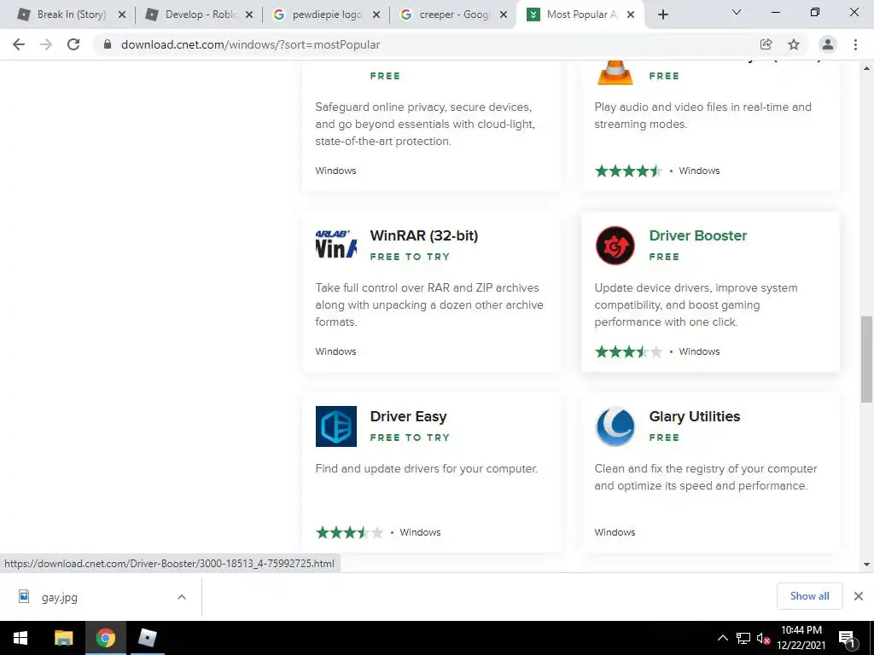Click the forward navigation arrow

pyautogui.click(x=46, y=44)
